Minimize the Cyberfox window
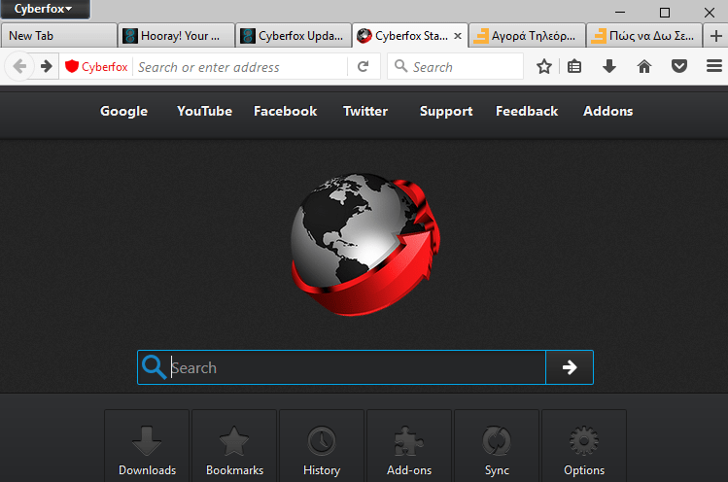 click(x=620, y=13)
